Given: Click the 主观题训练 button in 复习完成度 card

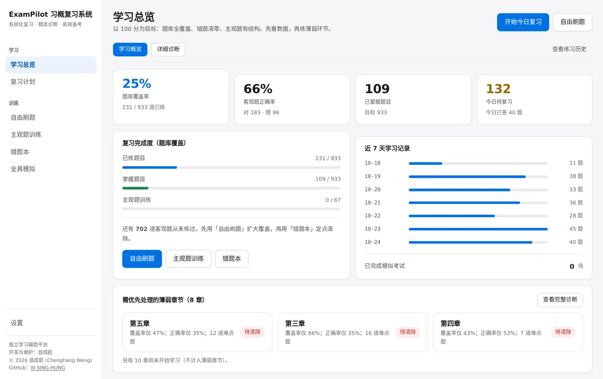Looking at the screenshot, I should point(188,259).
